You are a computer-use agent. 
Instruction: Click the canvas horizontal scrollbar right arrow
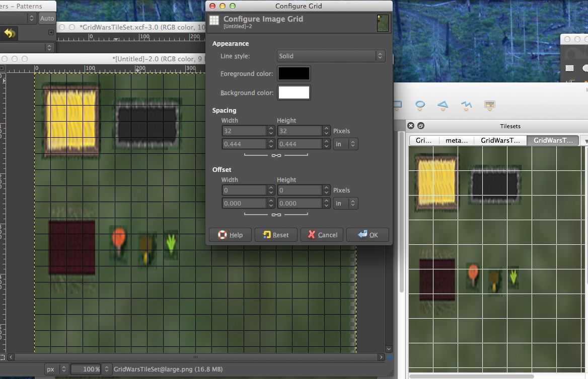381,357
